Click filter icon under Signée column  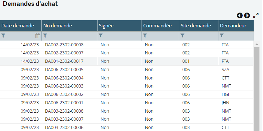tap(101, 36)
